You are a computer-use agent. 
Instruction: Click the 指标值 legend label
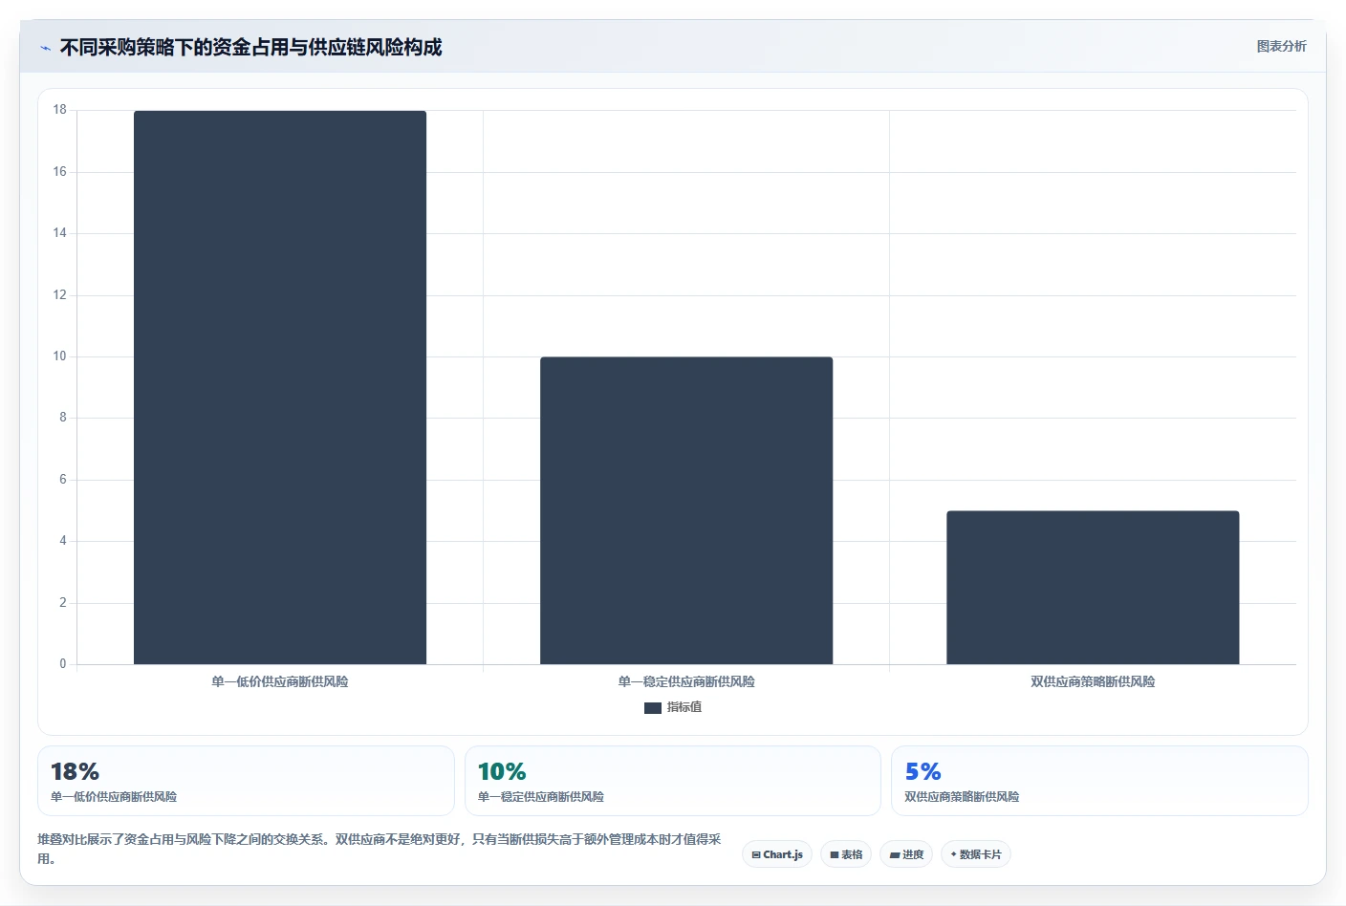click(x=684, y=707)
